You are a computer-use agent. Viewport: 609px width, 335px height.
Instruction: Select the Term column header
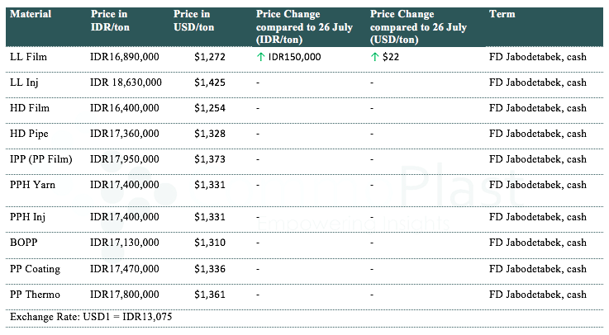pos(502,15)
